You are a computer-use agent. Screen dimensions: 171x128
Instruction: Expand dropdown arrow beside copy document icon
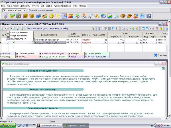(11, 28)
